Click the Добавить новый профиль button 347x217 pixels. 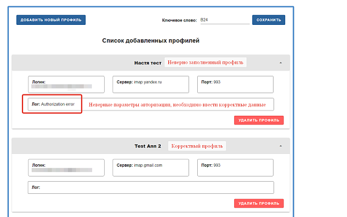click(51, 20)
